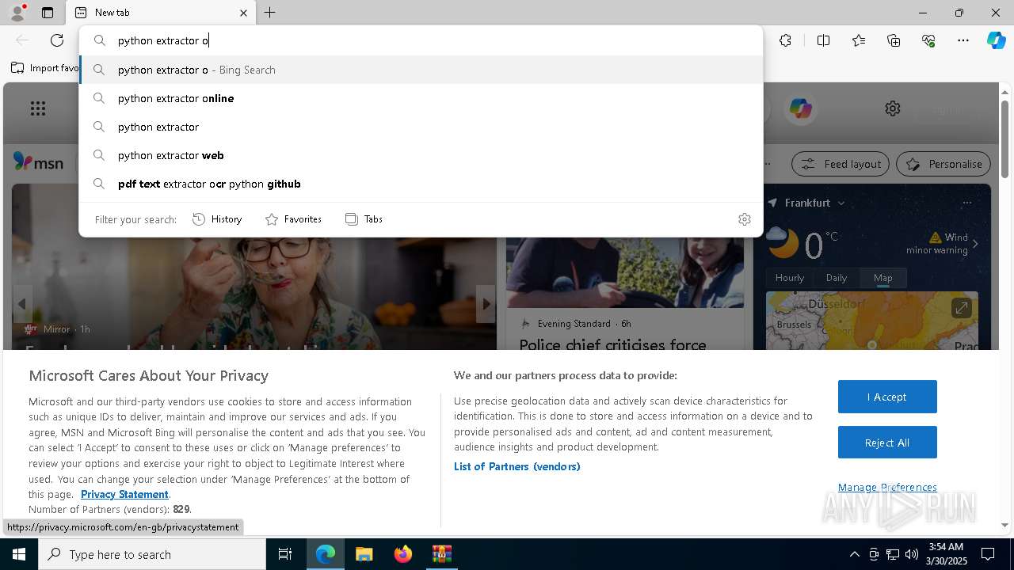Click the browser profile avatar icon

click(x=17, y=13)
